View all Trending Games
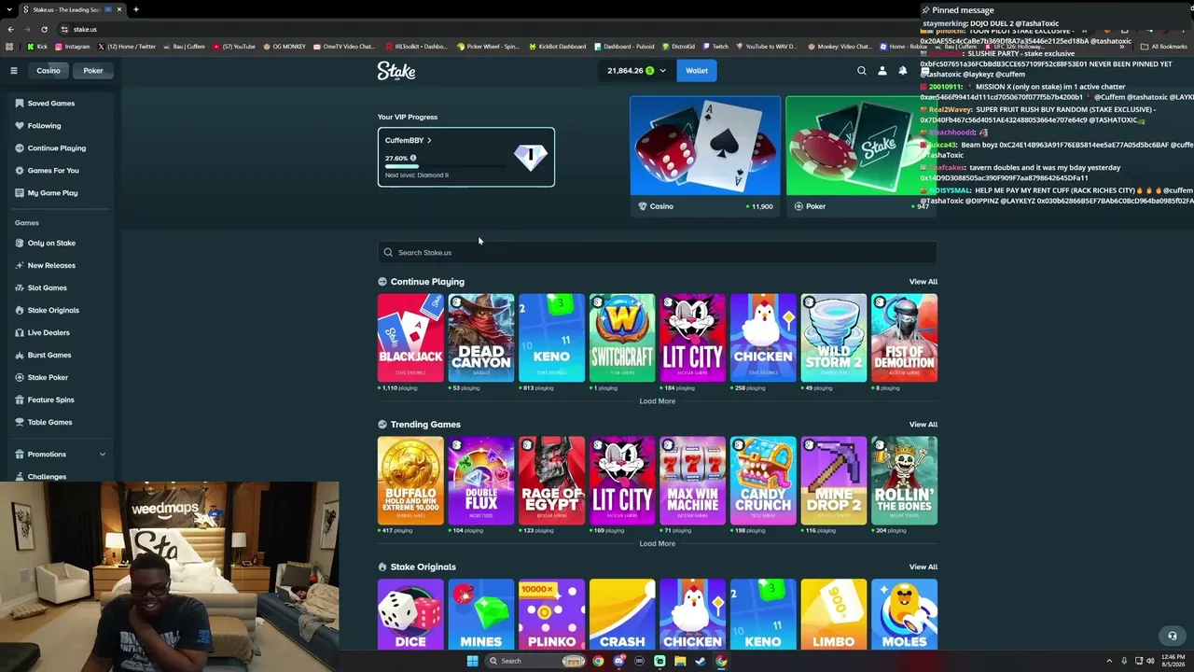1194x672 pixels. 923,425
